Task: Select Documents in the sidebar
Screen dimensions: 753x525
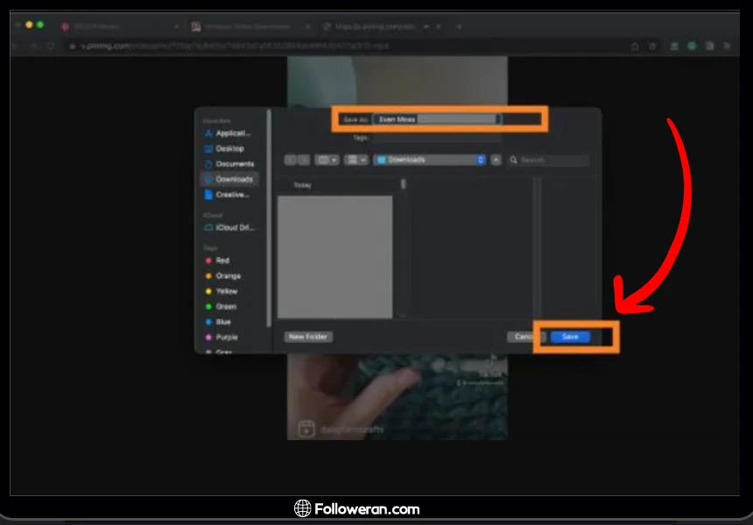Action: 234,164
